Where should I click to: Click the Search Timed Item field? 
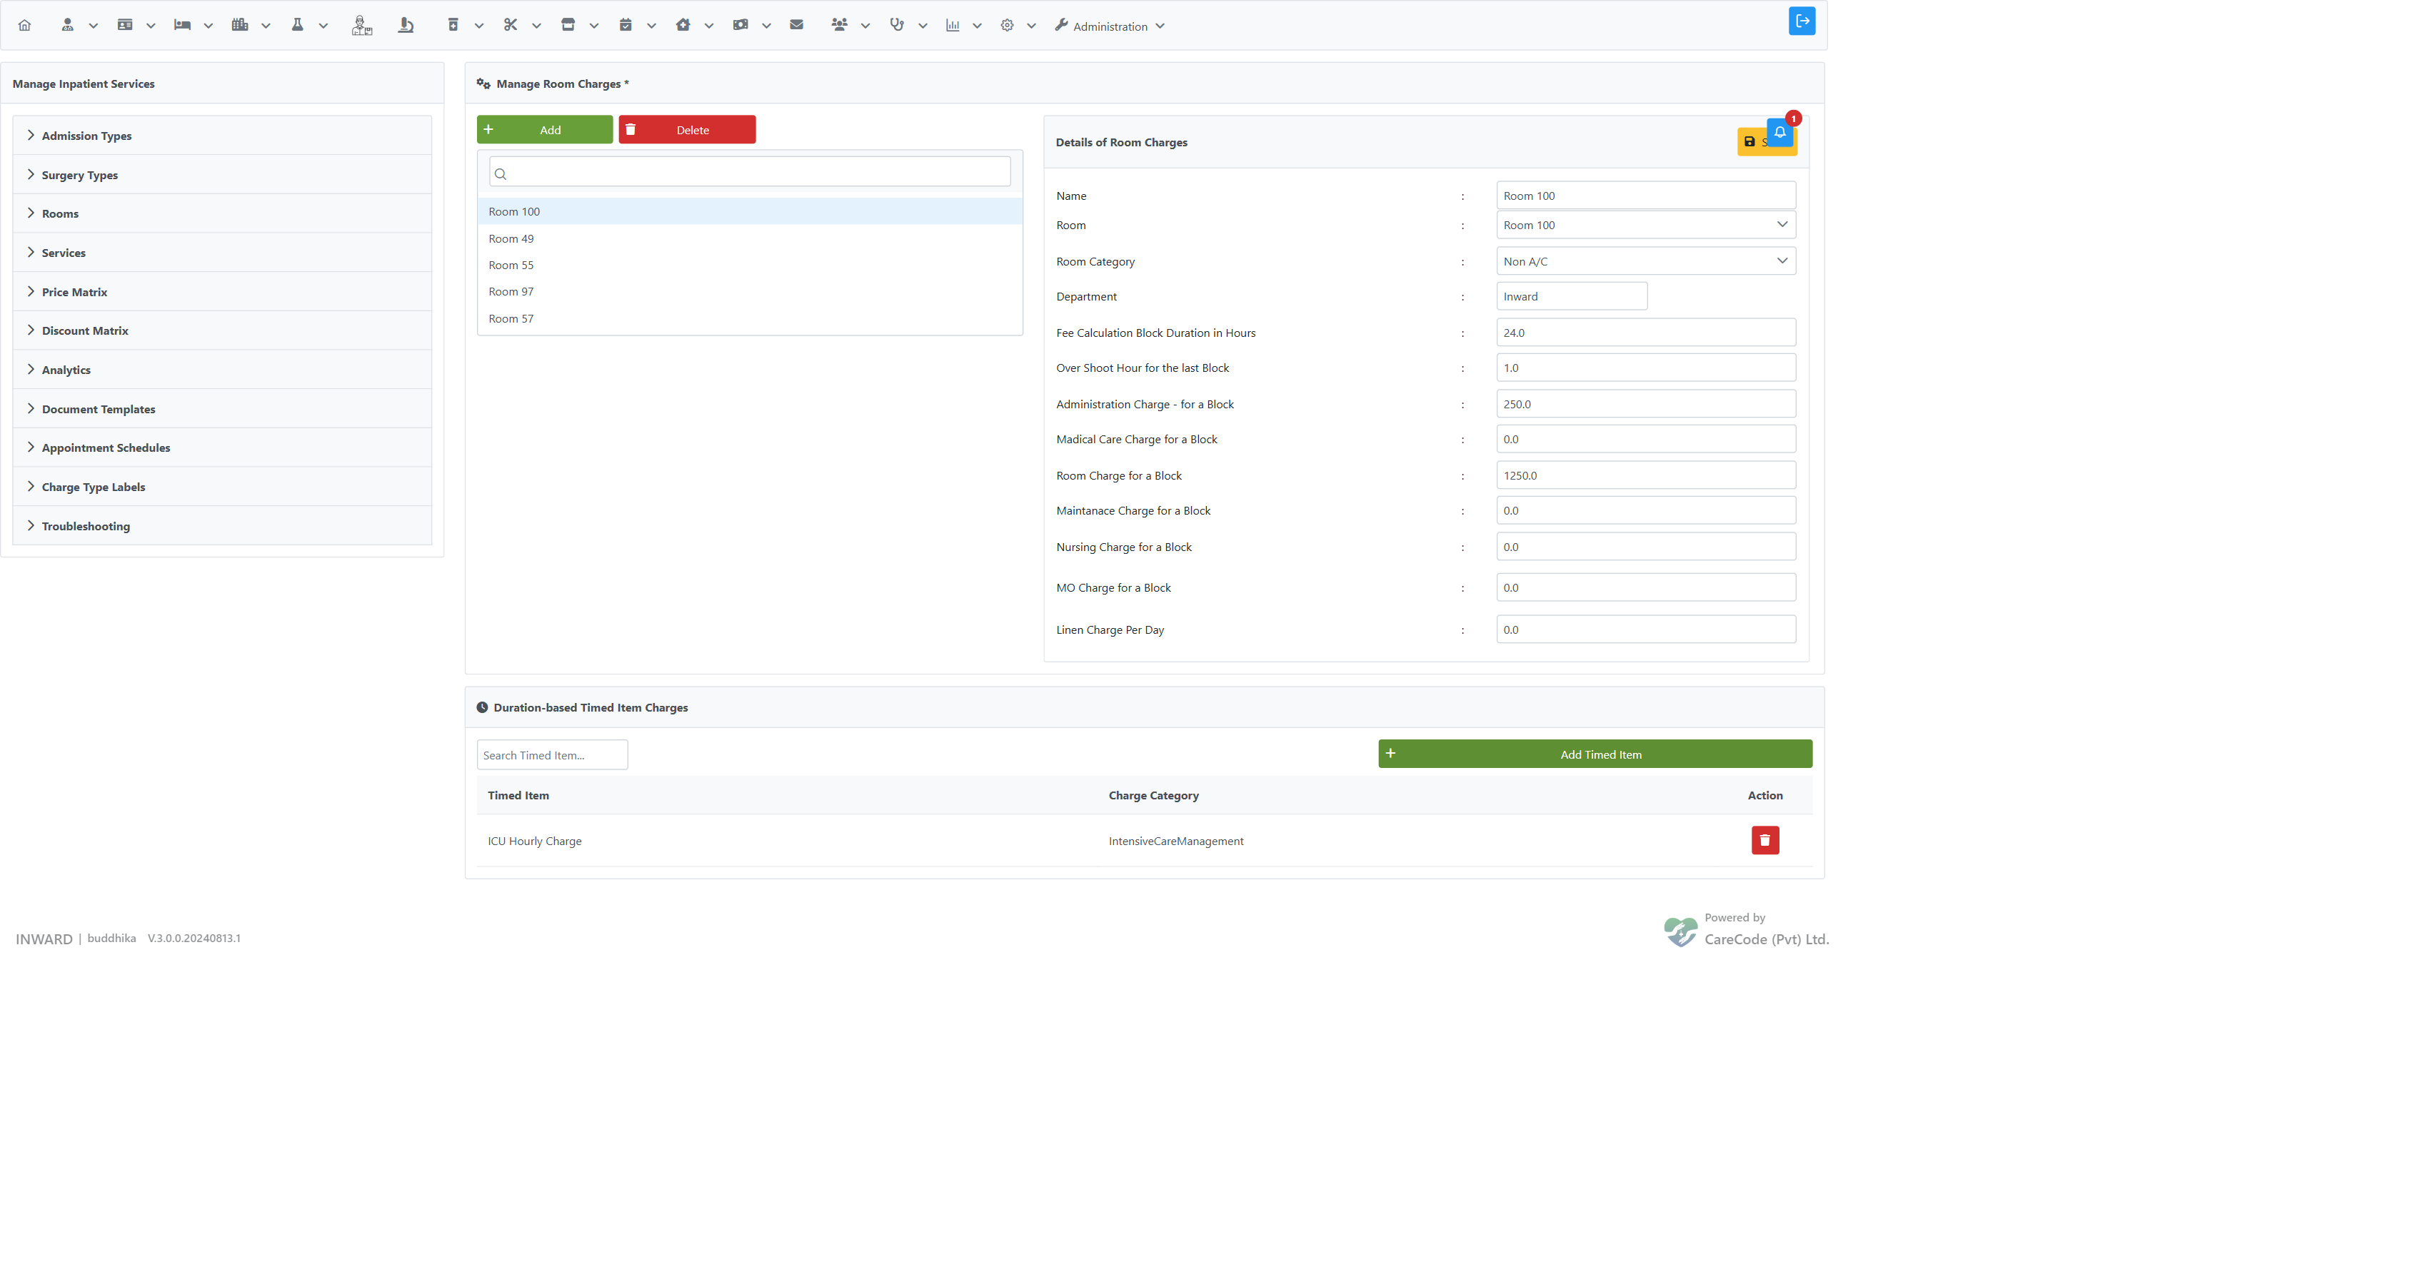[x=552, y=755]
